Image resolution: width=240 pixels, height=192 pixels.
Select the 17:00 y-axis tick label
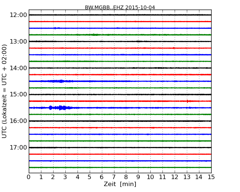pos(18,148)
